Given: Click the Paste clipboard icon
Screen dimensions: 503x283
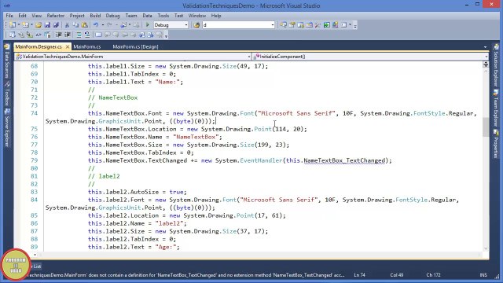Looking at the screenshot, I should [84, 24].
